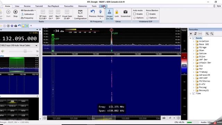Open the History dropdown
Viewport: 222px width, 125px height.
pyautogui.click(x=100, y=15)
